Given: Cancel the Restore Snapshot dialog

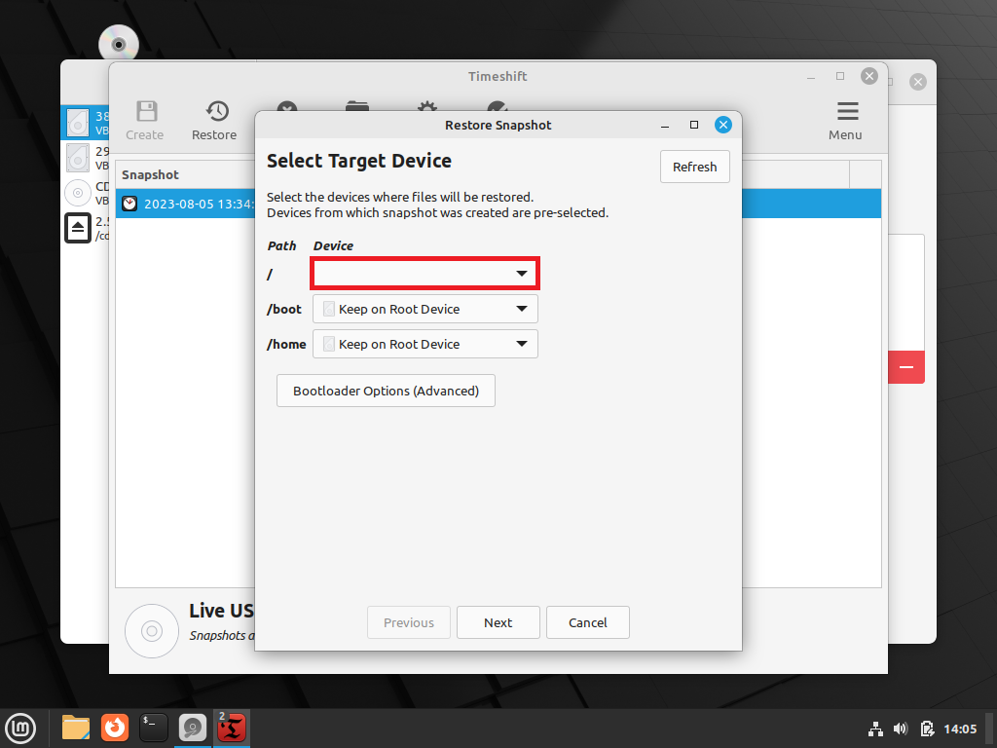Looking at the screenshot, I should coord(587,622).
